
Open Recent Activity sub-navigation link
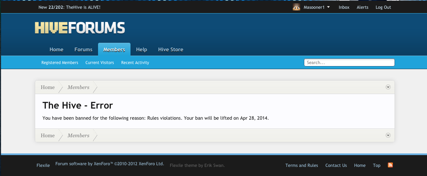[x=135, y=63]
